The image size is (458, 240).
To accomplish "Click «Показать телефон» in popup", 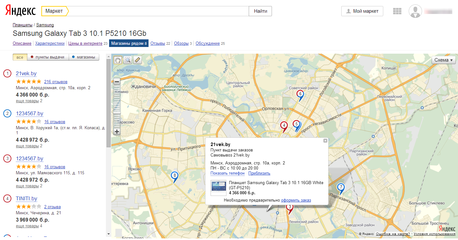I will [x=227, y=173].
